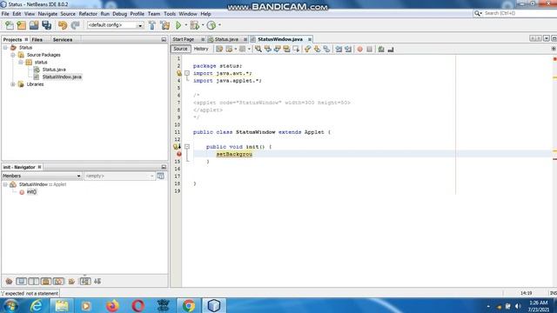
Task: Toggle Show Non-Public Members filter in Navigator
Action: (46, 282)
